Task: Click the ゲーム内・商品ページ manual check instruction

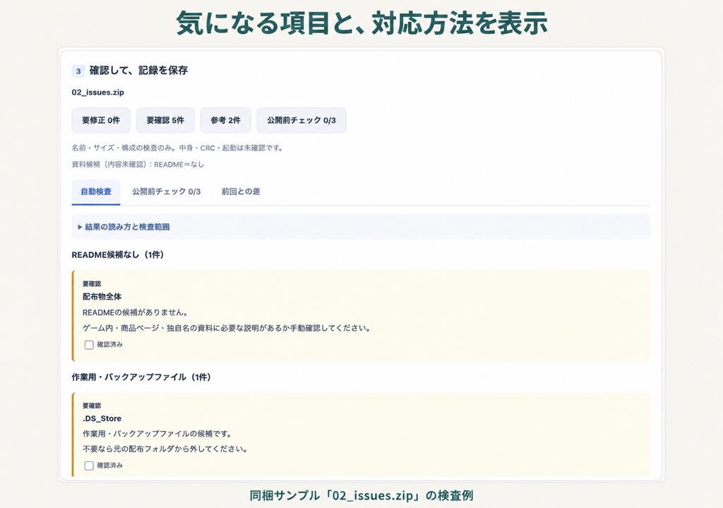Action: pyautogui.click(x=227, y=329)
